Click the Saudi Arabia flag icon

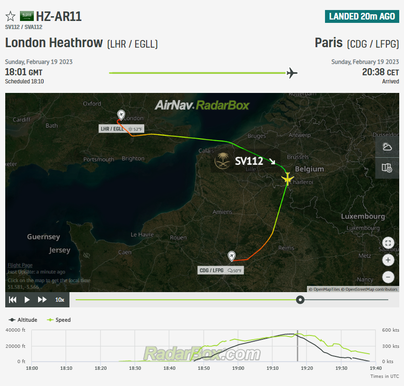[27, 16]
